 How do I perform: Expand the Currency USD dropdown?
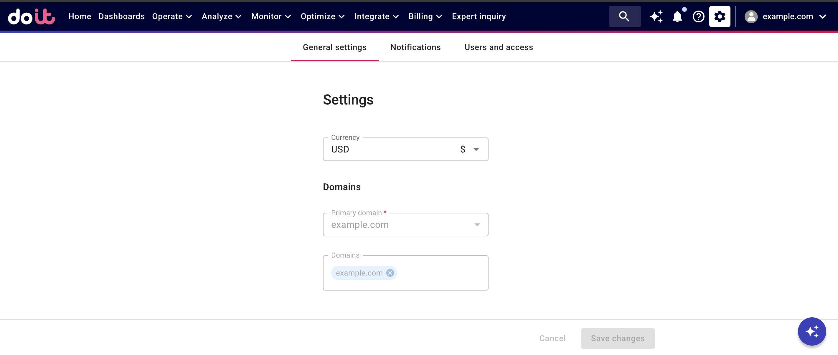pyautogui.click(x=476, y=149)
